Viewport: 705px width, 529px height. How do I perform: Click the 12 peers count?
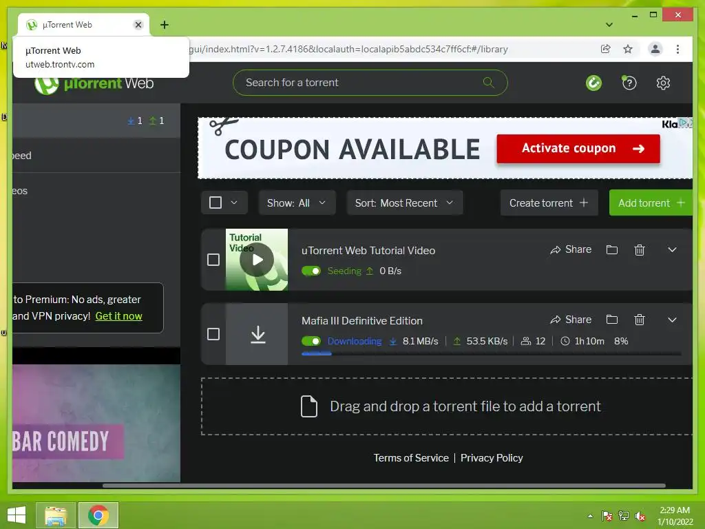tap(540, 341)
